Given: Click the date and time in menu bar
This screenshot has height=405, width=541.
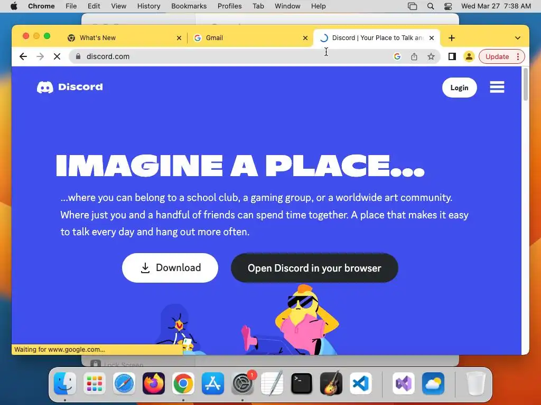Looking at the screenshot, I should [x=496, y=6].
